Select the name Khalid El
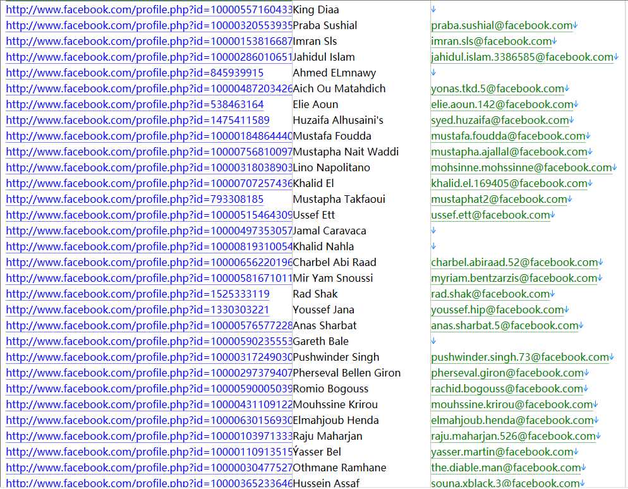The image size is (628, 489). (x=313, y=183)
